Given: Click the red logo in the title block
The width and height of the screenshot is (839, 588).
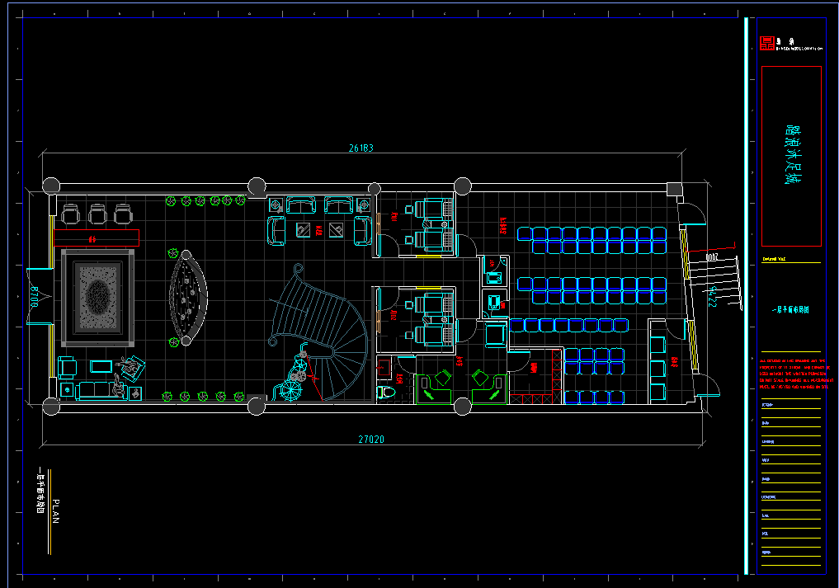Looking at the screenshot, I should [x=768, y=43].
